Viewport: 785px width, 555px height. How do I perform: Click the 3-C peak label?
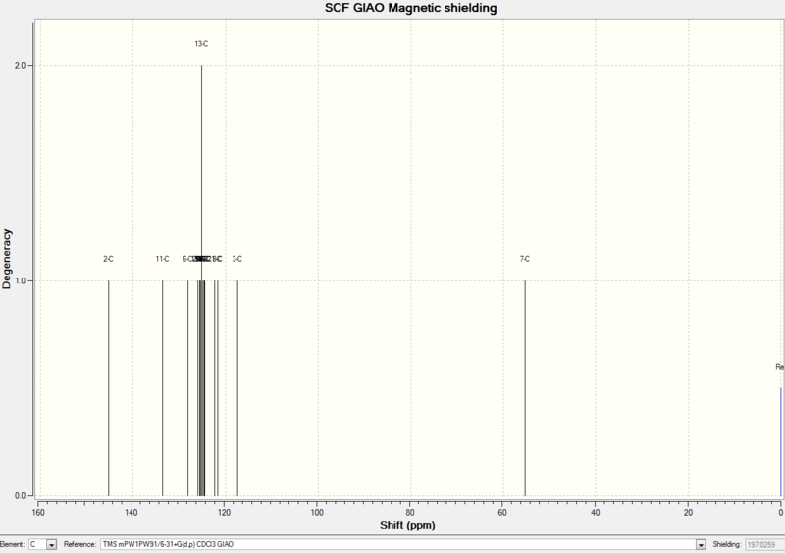point(236,259)
